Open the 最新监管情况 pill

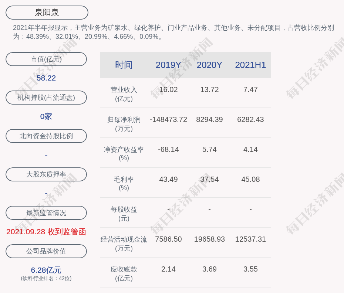click(x=46, y=213)
